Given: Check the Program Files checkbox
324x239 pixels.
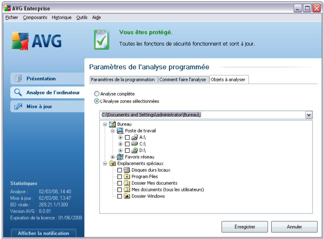Looking at the screenshot, I should 119,177.
